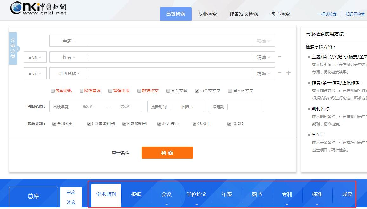Click the 起始年 year input field
Image resolution: width=367 pixels, height=209 pixels.
(x=88, y=106)
